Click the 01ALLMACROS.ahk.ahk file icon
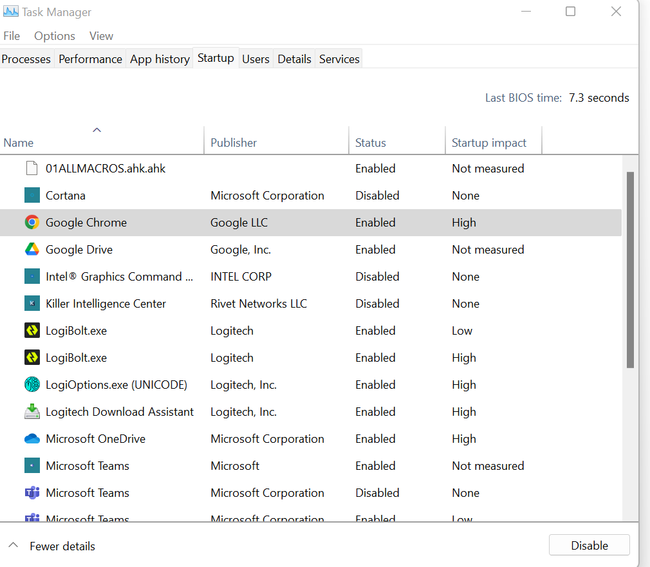The width and height of the screenshot is (650, 567). [32, 168]
